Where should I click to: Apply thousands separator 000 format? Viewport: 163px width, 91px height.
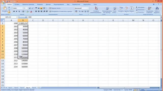click(x=82, y=11)
